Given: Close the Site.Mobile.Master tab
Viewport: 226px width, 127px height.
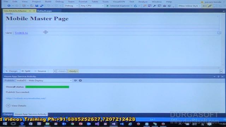Looking at the screenshot, I should pos(34,11).
